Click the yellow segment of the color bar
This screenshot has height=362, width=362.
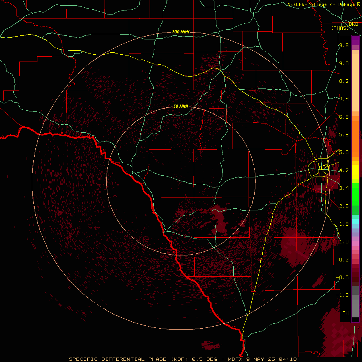pos(355,172)
